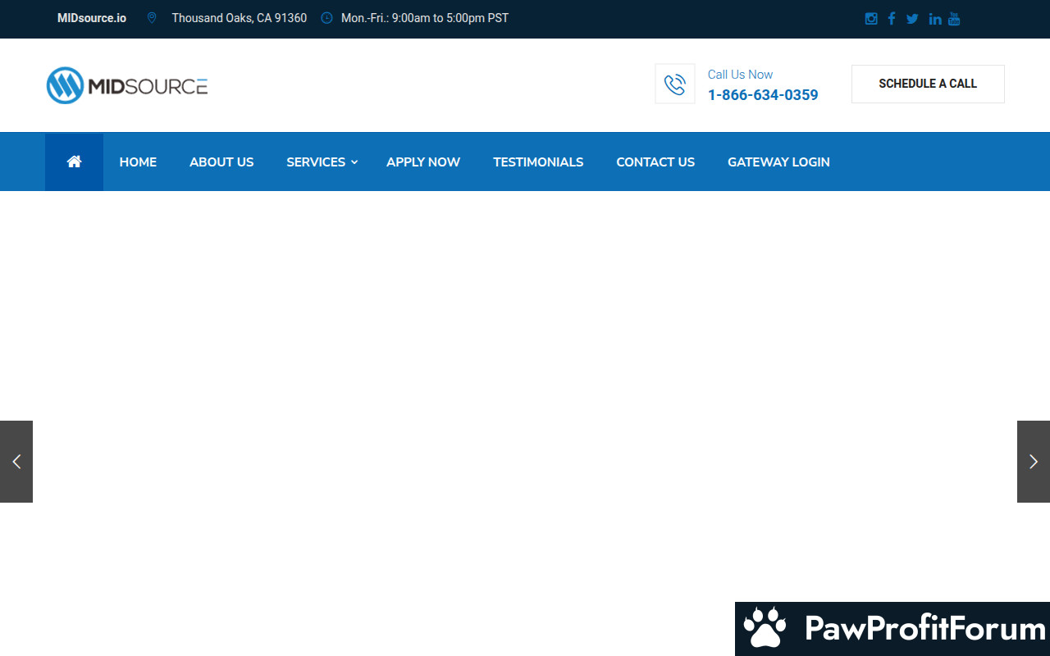Open the YouTube social icon
1050x656 pixels.
954,19
